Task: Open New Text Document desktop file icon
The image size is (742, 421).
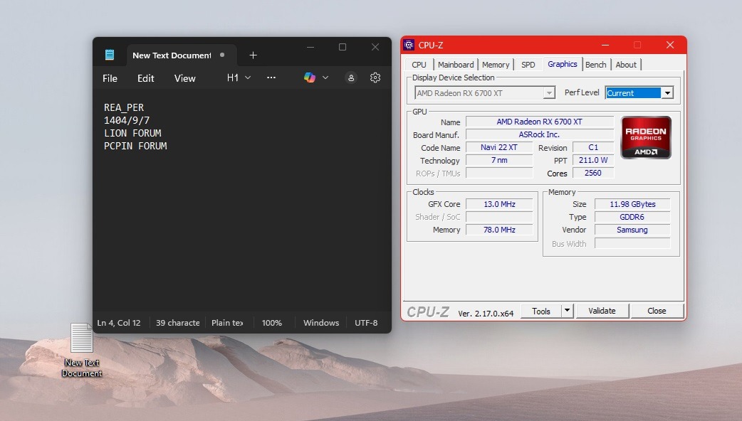Action: 82,339
